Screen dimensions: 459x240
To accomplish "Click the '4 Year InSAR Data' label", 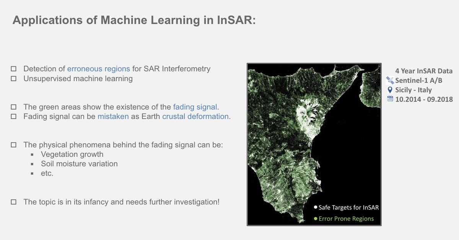I will [x=424, y=71].
